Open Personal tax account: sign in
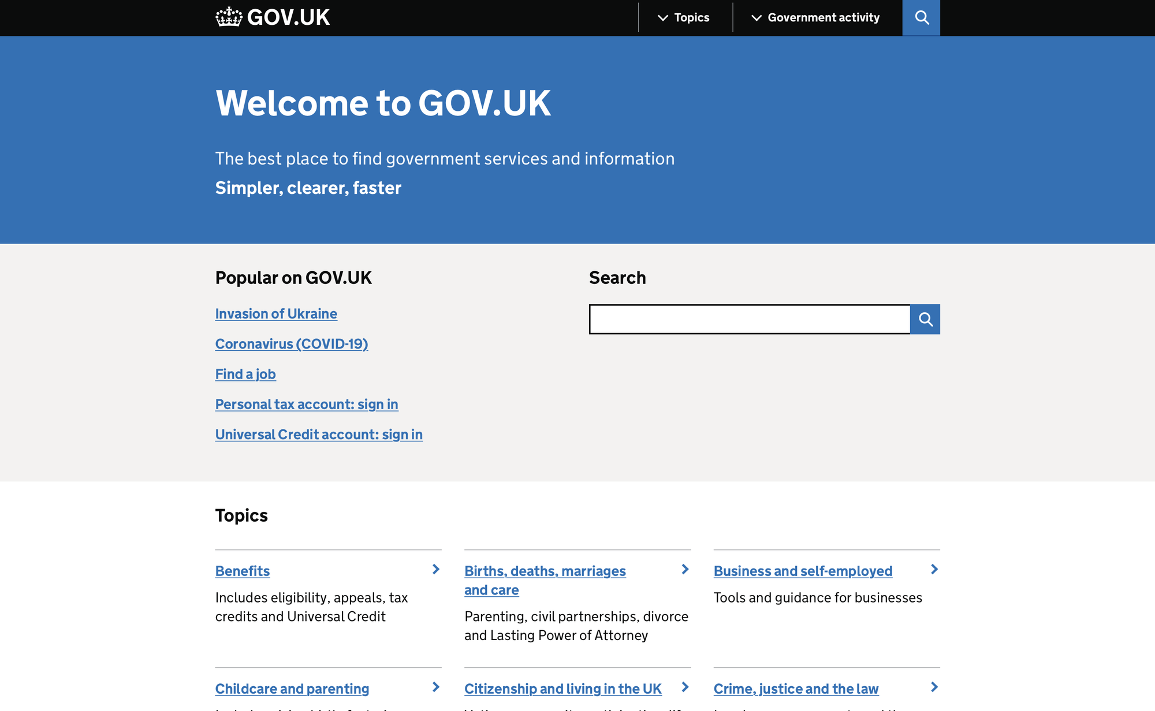This screenshot has height=711, width=1155. tap(307, 405)
